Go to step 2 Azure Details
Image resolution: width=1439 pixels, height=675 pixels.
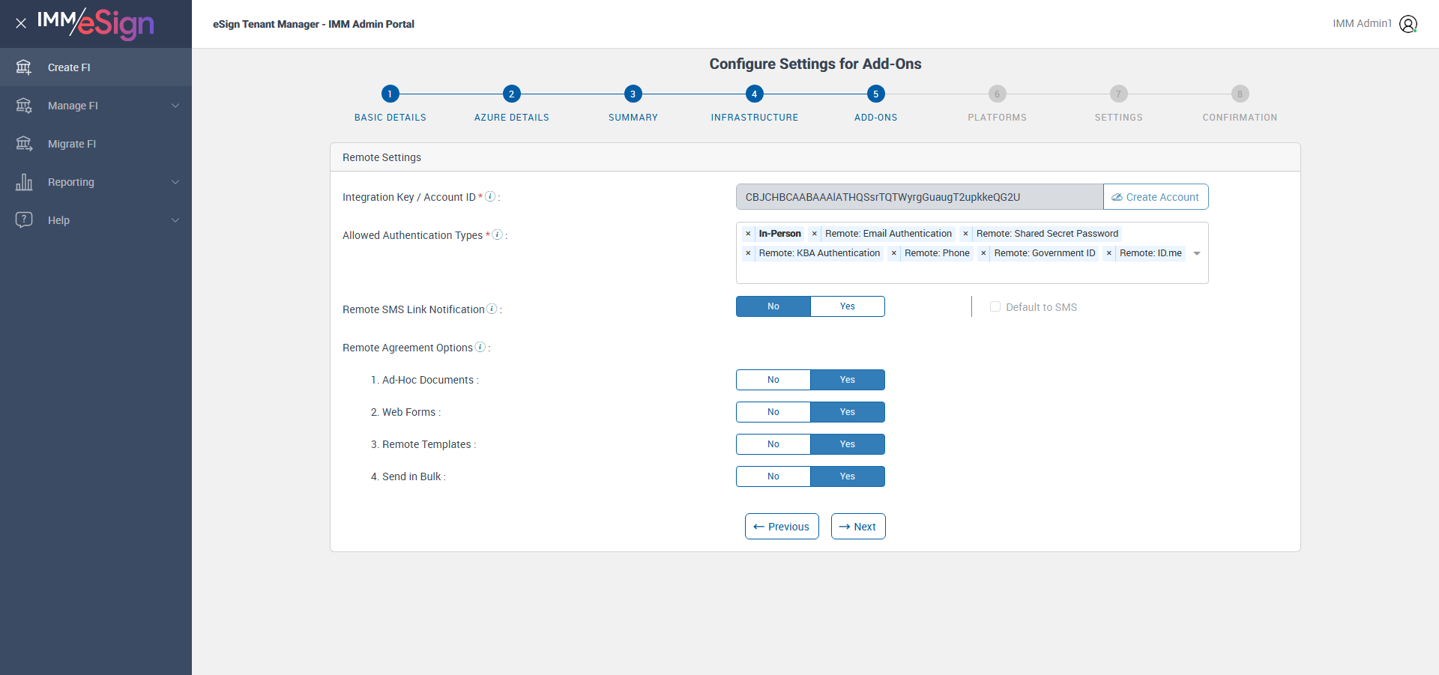511,94
